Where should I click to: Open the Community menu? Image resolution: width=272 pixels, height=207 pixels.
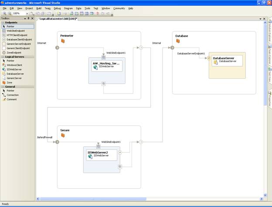coord(119,8)
